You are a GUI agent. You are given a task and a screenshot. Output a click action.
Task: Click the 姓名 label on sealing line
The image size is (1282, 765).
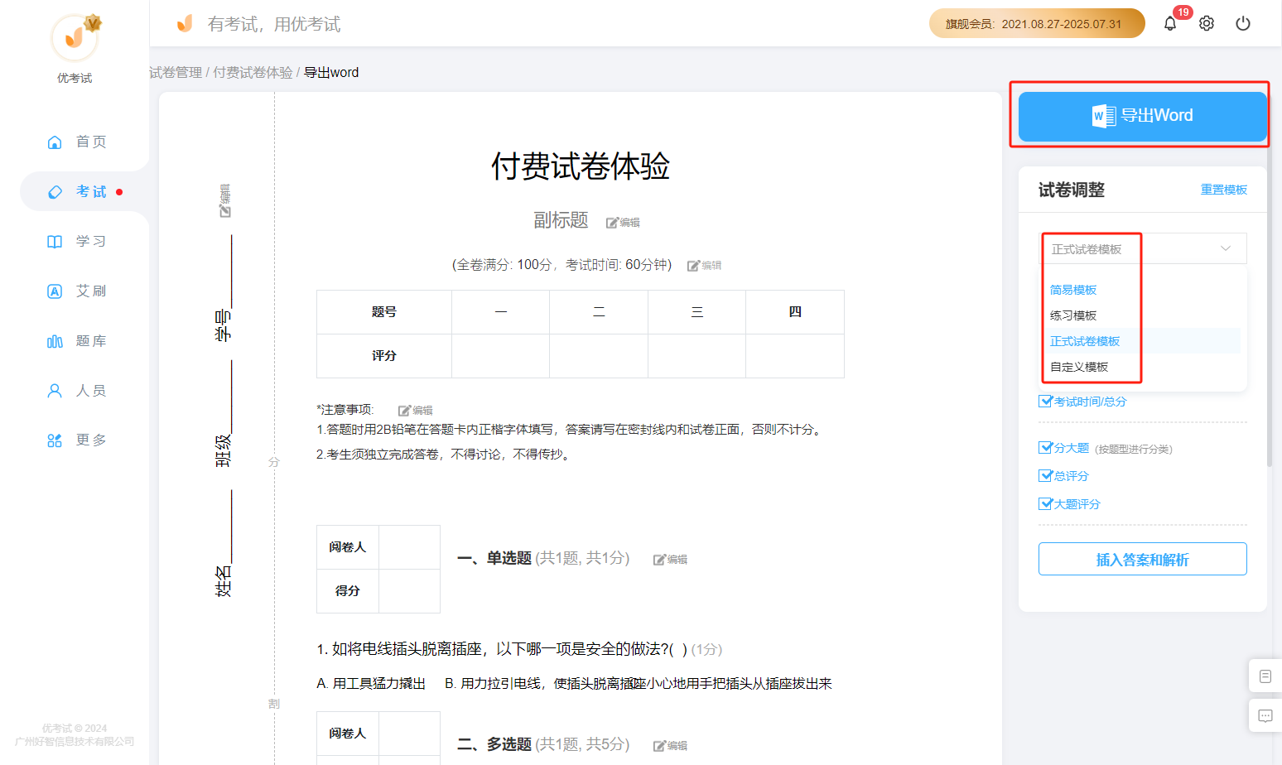[223, 581]
